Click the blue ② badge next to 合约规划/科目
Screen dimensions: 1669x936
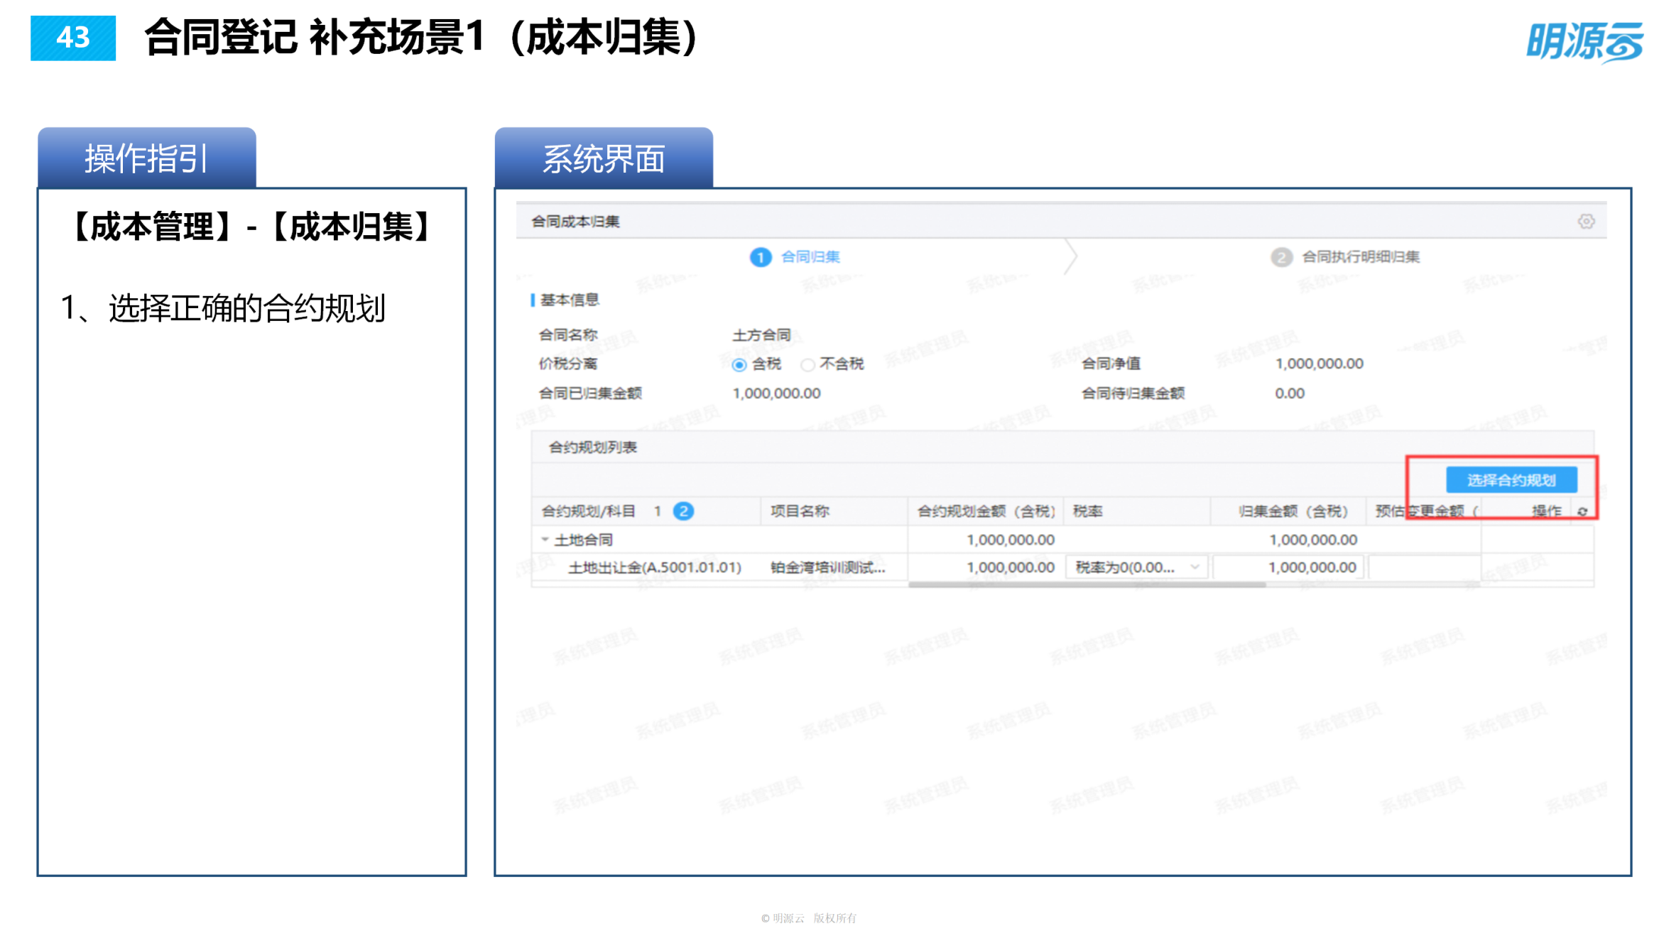pos(683,510)
